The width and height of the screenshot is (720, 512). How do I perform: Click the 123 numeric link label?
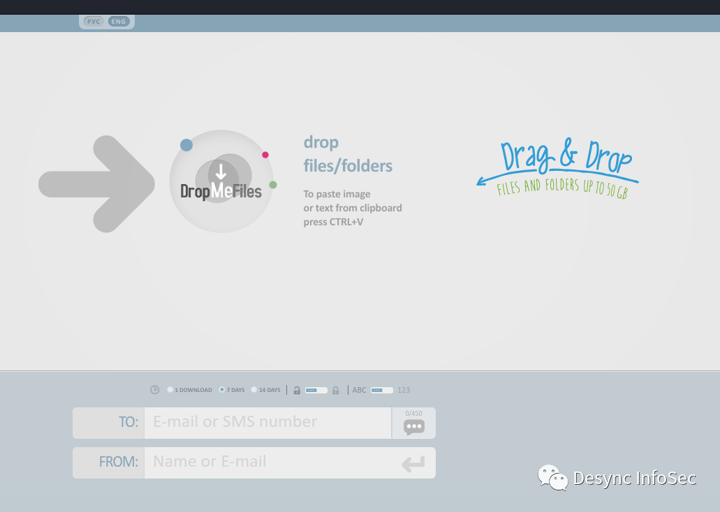pos(404,390)
